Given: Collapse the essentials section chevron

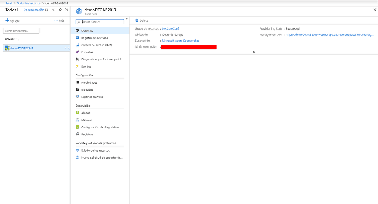Looking at the screenshot, I should [254, 52].
